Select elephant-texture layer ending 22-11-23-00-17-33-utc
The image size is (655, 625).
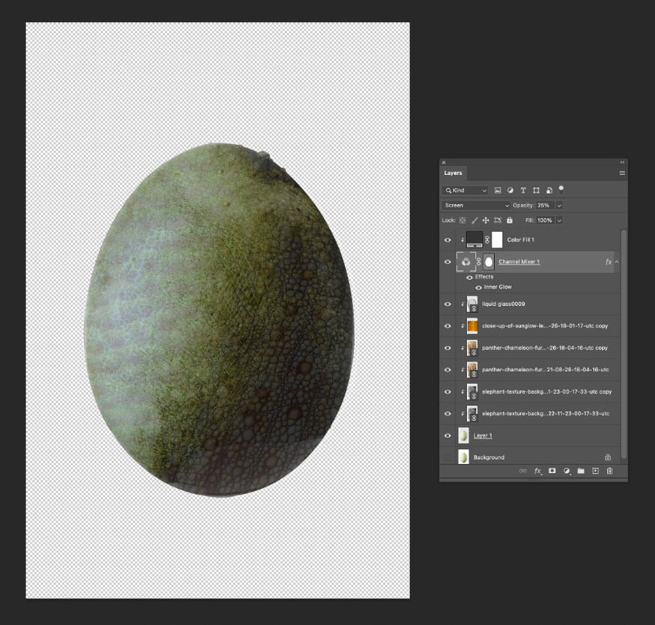pos(546,414)
